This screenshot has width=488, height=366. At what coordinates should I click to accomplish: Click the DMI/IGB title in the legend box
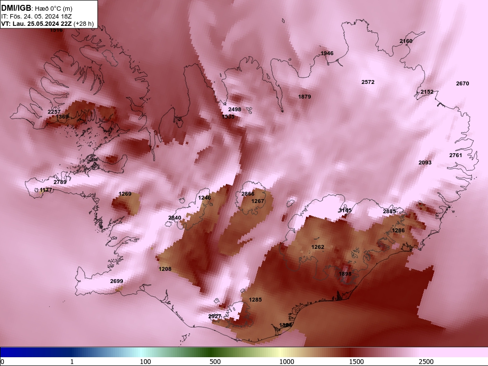[x=16, y=8]
